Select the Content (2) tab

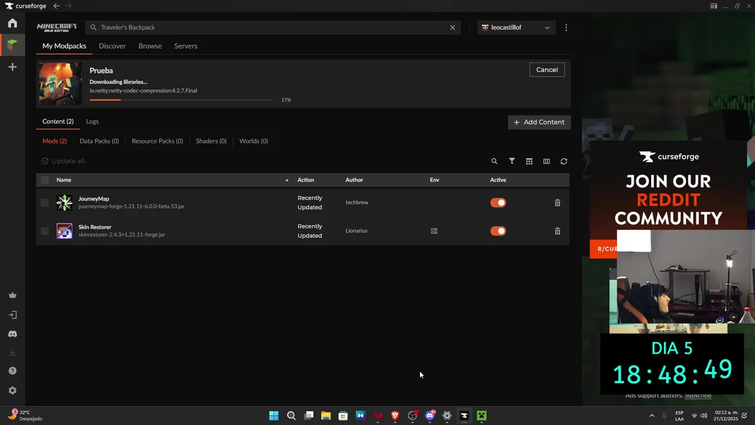click(58, 122)
